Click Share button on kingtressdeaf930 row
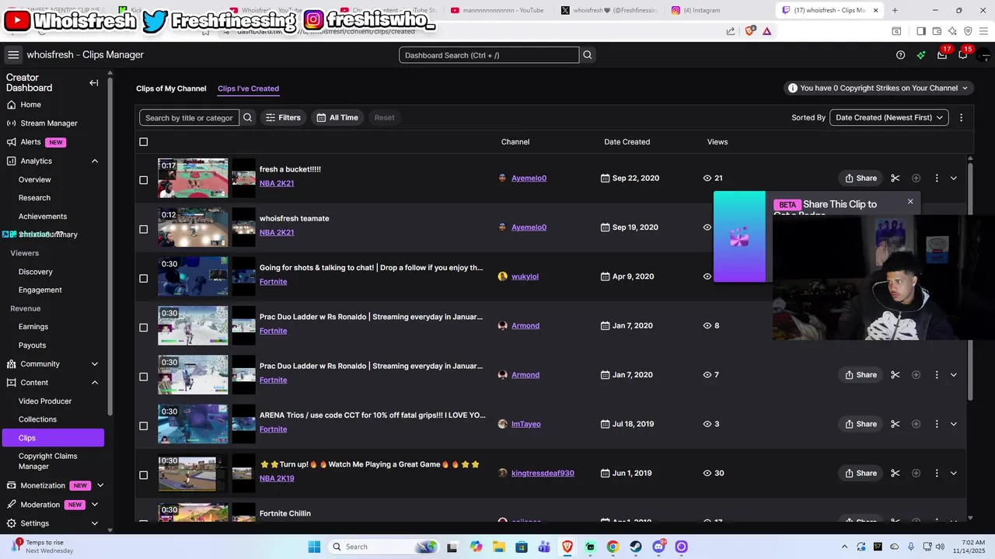The height and width of the screenshot is (559, 995). pyautogui.click(x=861, y=473)
